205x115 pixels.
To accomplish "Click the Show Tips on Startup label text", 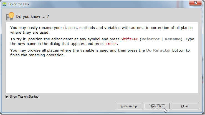I will click(x=24, y=97).
